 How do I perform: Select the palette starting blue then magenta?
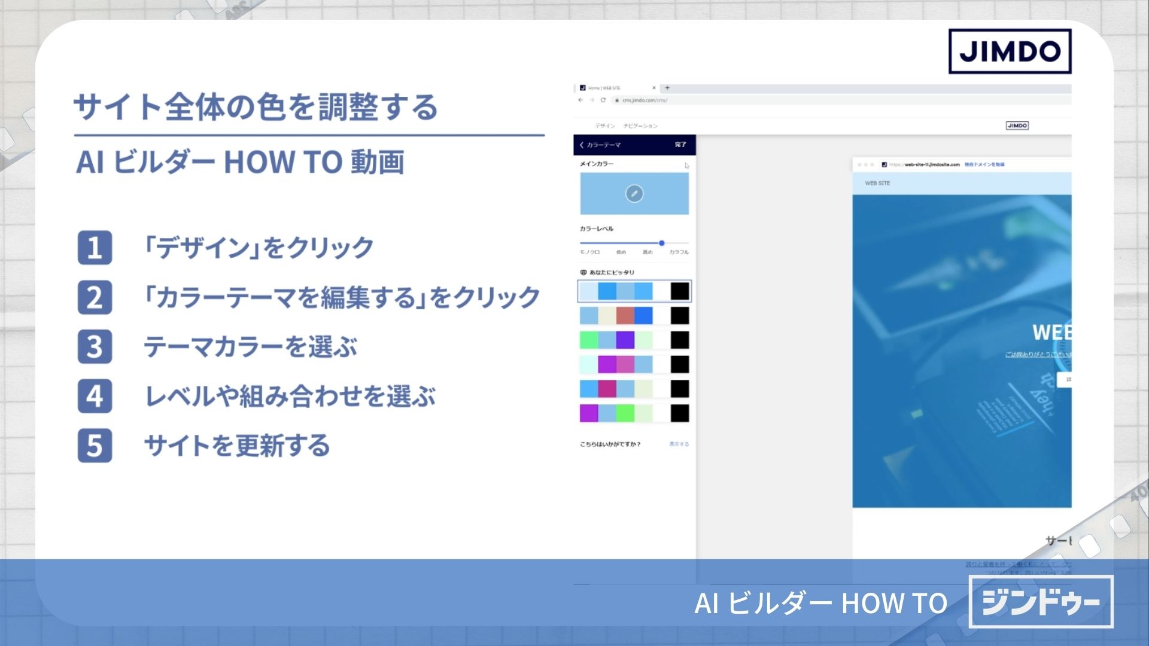[x=634, y=389]
